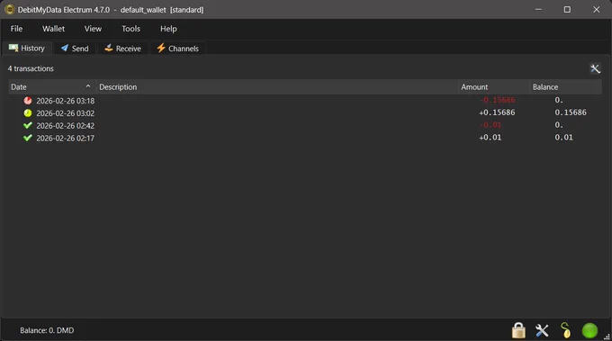Click the Description column header
The width and height of the screenshot is (612, 341).
[x=276, y=87]
